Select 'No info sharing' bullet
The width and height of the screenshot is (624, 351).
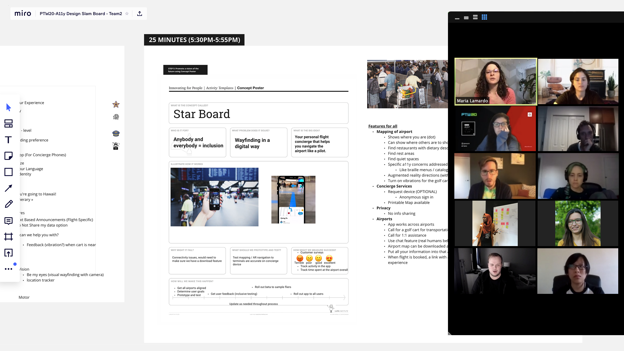point(401,213)
